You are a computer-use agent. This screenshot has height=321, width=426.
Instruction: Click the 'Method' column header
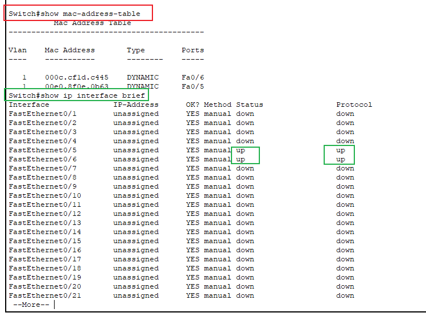[x=218, y=105]
